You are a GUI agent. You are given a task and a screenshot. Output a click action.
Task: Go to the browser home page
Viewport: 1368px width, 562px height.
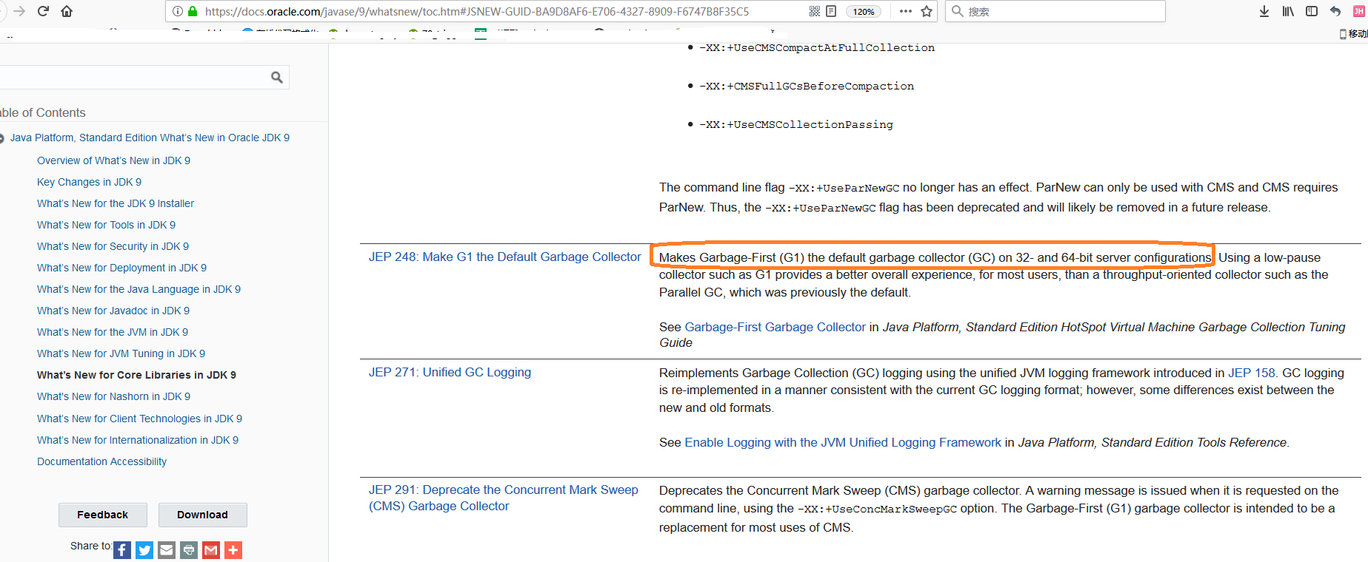click(x=67, y=11)
